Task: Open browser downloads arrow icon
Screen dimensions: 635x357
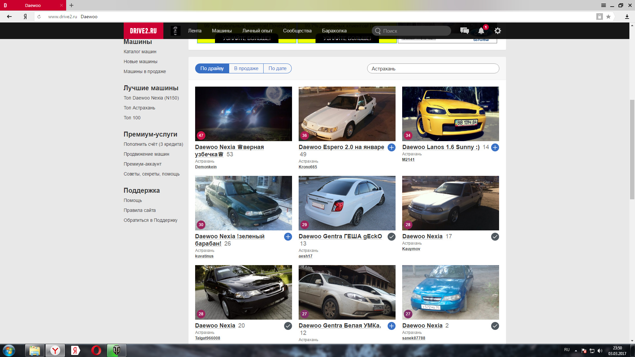Action: (x=627, y=17)
